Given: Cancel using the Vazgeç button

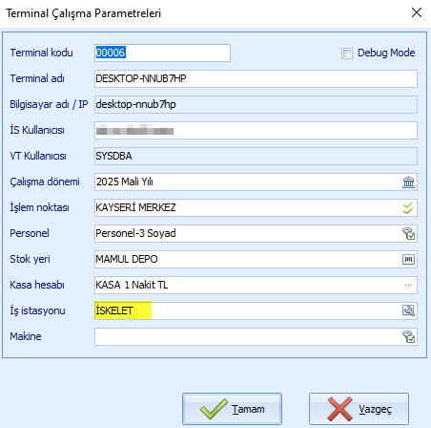Looking at the screenshot, I should [x=359, y=409].
